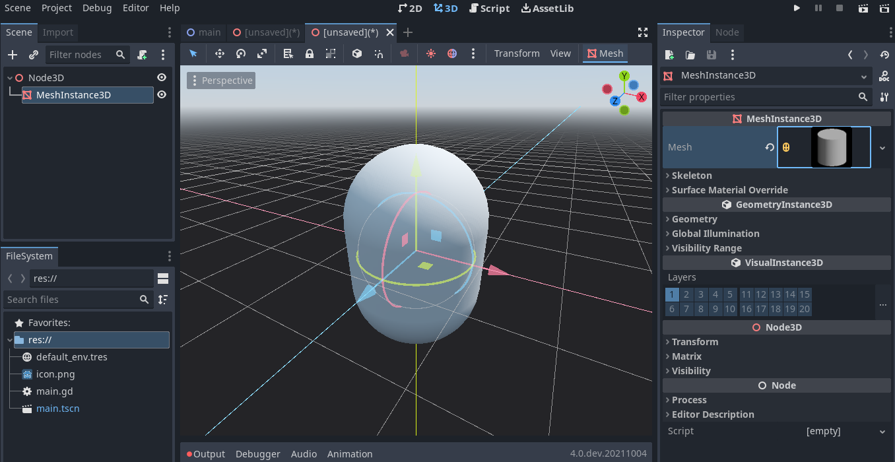The width and height of the screenshot is (895, 462).
Task: Select the Scale Mode tool
Action: coord(262,53)
